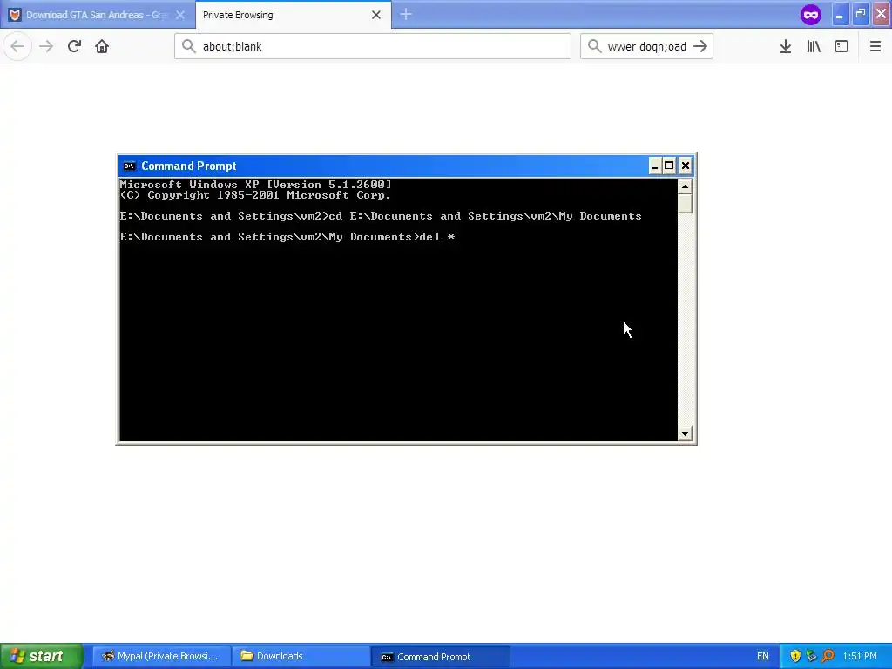Select Command Prompt taskbar button
This screenshot has width=892, height=669.
click(x=441, y=656)
